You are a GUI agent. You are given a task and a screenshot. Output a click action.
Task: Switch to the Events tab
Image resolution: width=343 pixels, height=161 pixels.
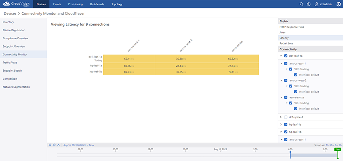(57, 4)
